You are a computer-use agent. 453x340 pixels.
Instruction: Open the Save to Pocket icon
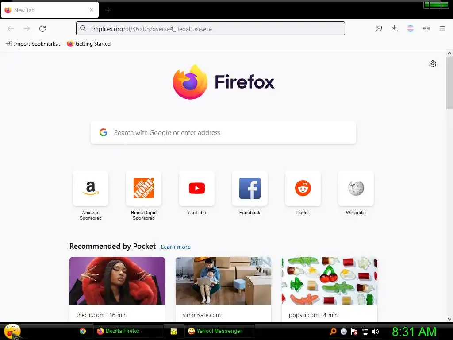coord(379,28)
